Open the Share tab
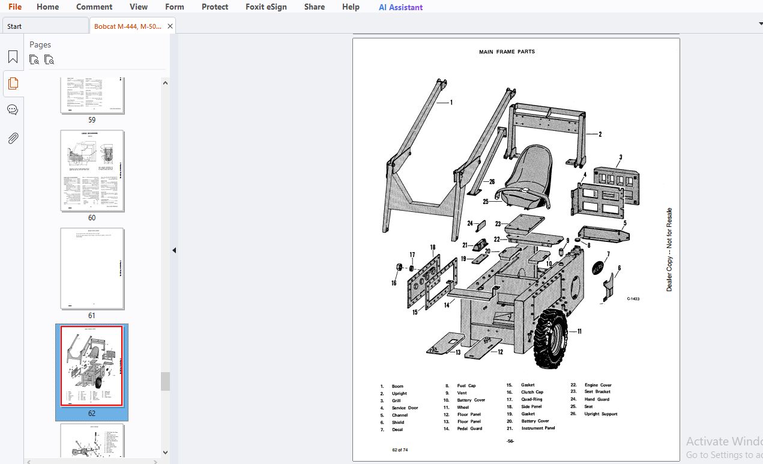The image size is (763, 464). click(315, 7)
